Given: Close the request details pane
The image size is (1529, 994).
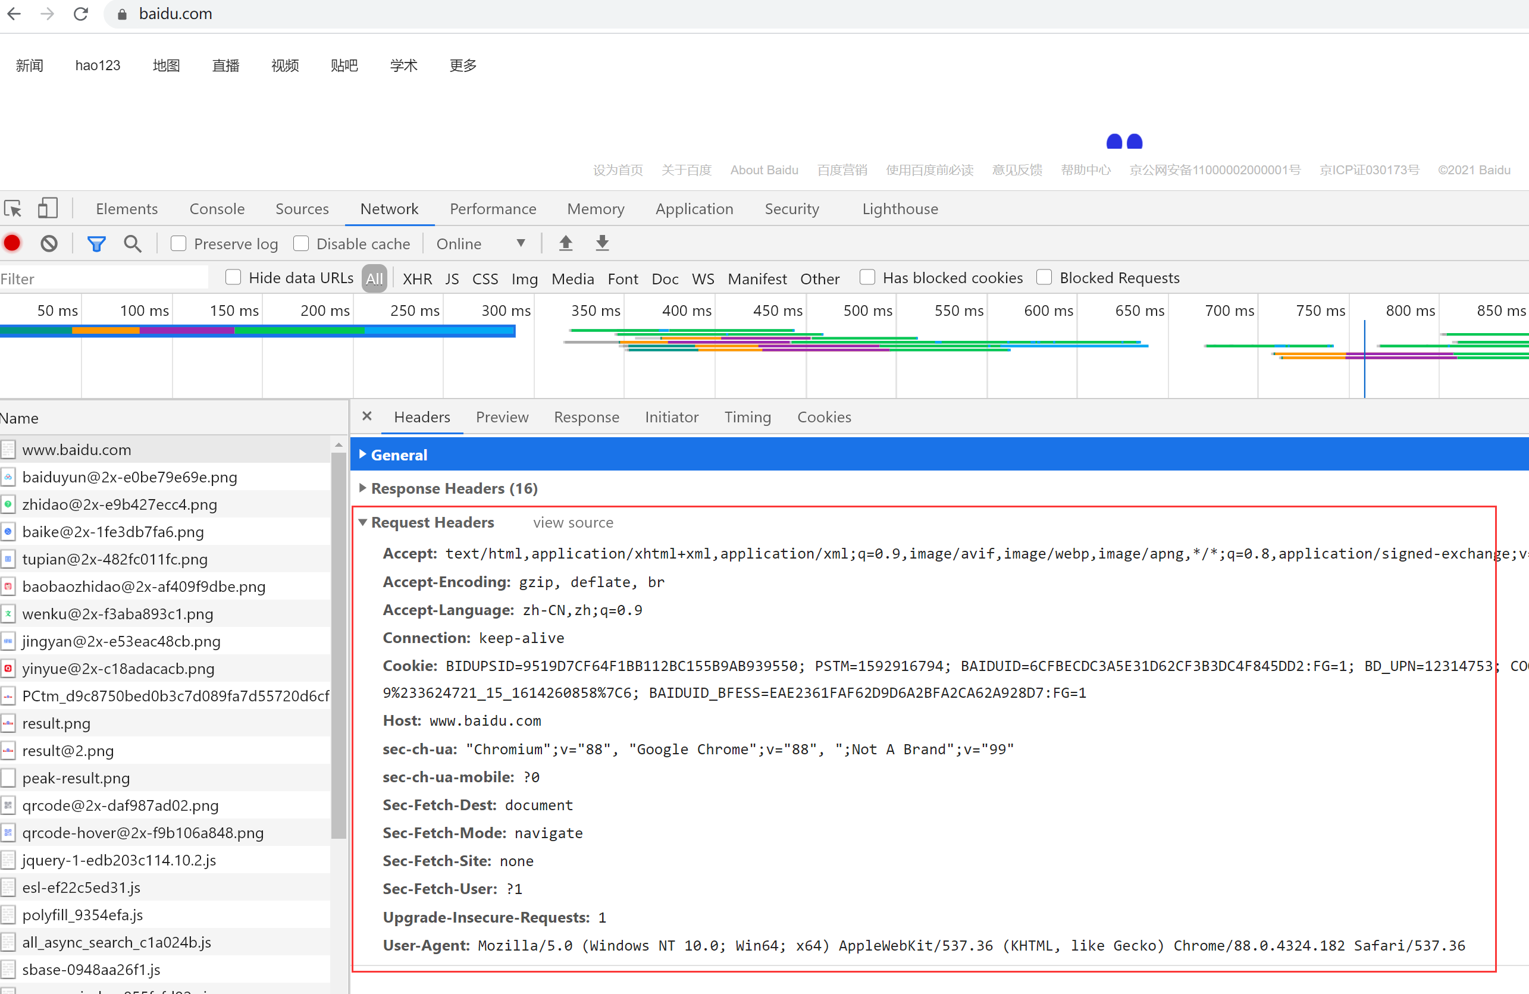Looking at the screenshot, I should point(367,416).
